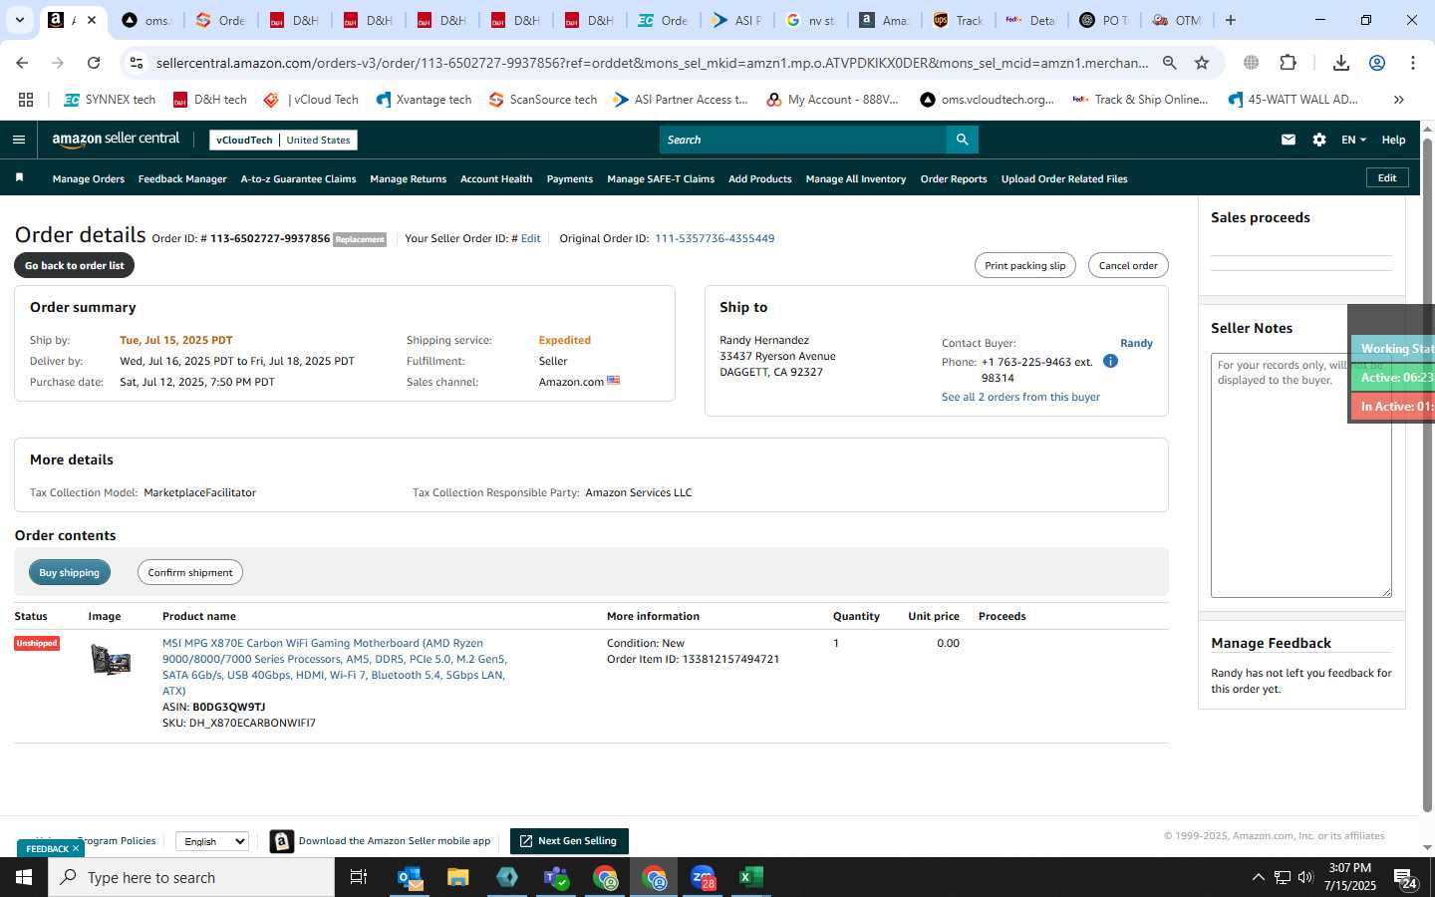The height and width of the screenshot is (897, 1435).
Task: Click the Cancel order button
Action: pyautogui.click(x=1128, y=265)
